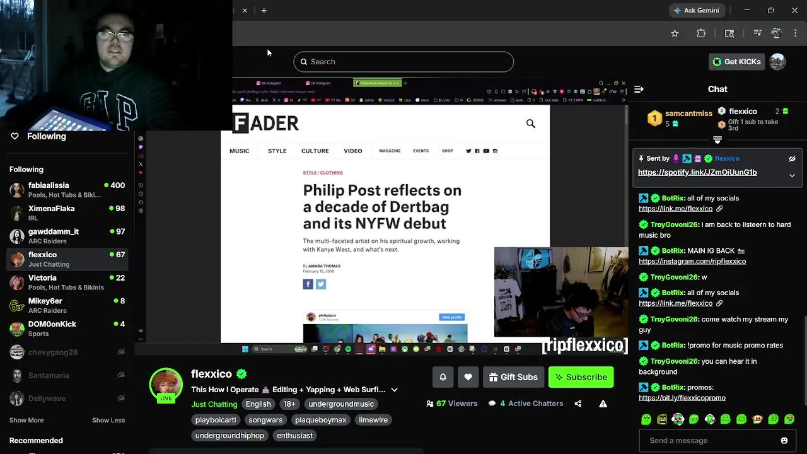Toggle stream notifications bell

pos(443,377)
